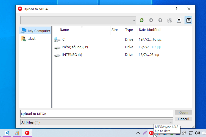This screenshot has width=206, height=137.
Task: Click the Cancel button
Action: 183,119
